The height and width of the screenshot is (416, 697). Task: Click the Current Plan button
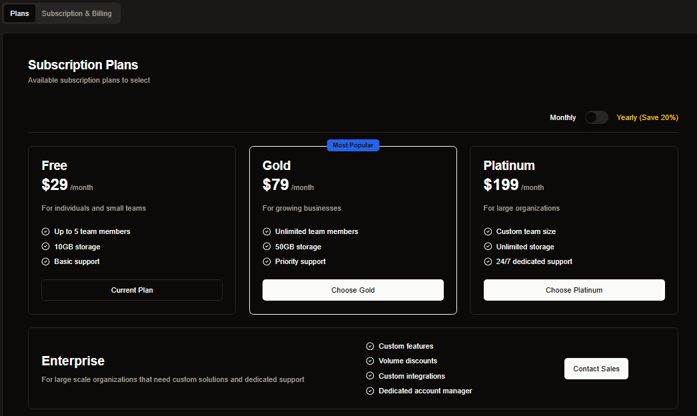(132, 290)
